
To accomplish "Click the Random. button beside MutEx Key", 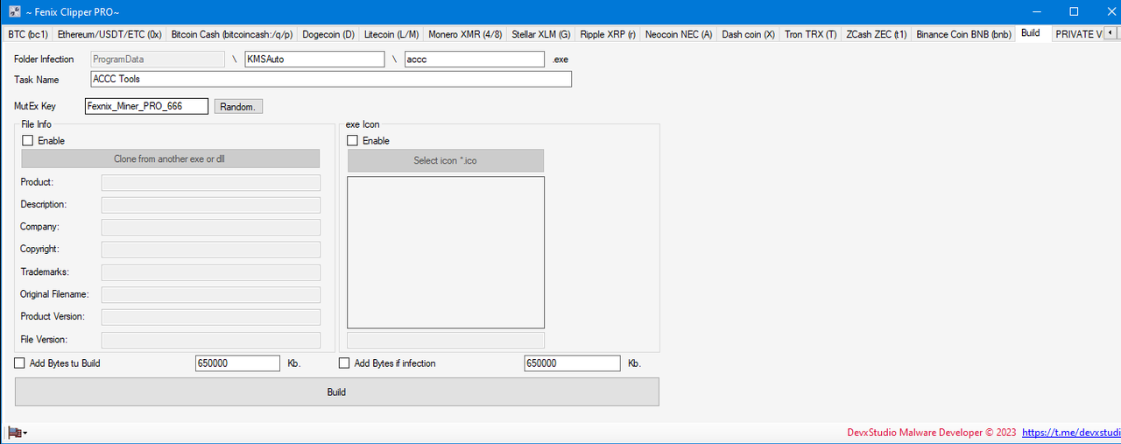I will pyautogui.click(x=238, y=106).
